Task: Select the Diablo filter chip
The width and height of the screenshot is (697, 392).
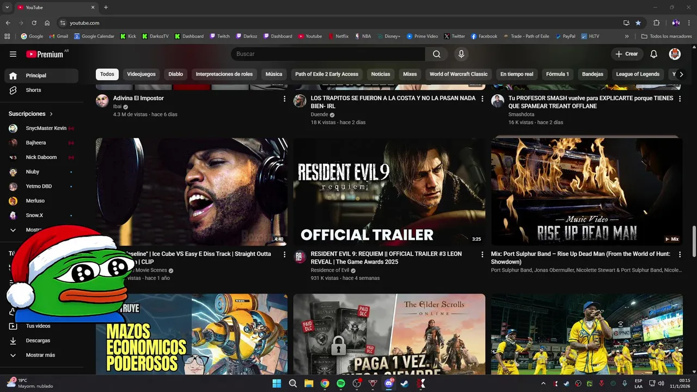Action: 175,74
